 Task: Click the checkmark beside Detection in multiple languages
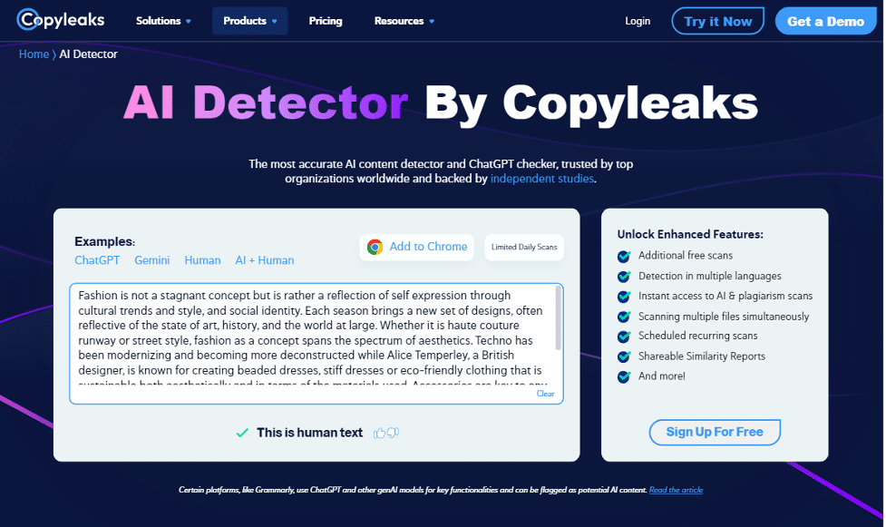[623, 276]
